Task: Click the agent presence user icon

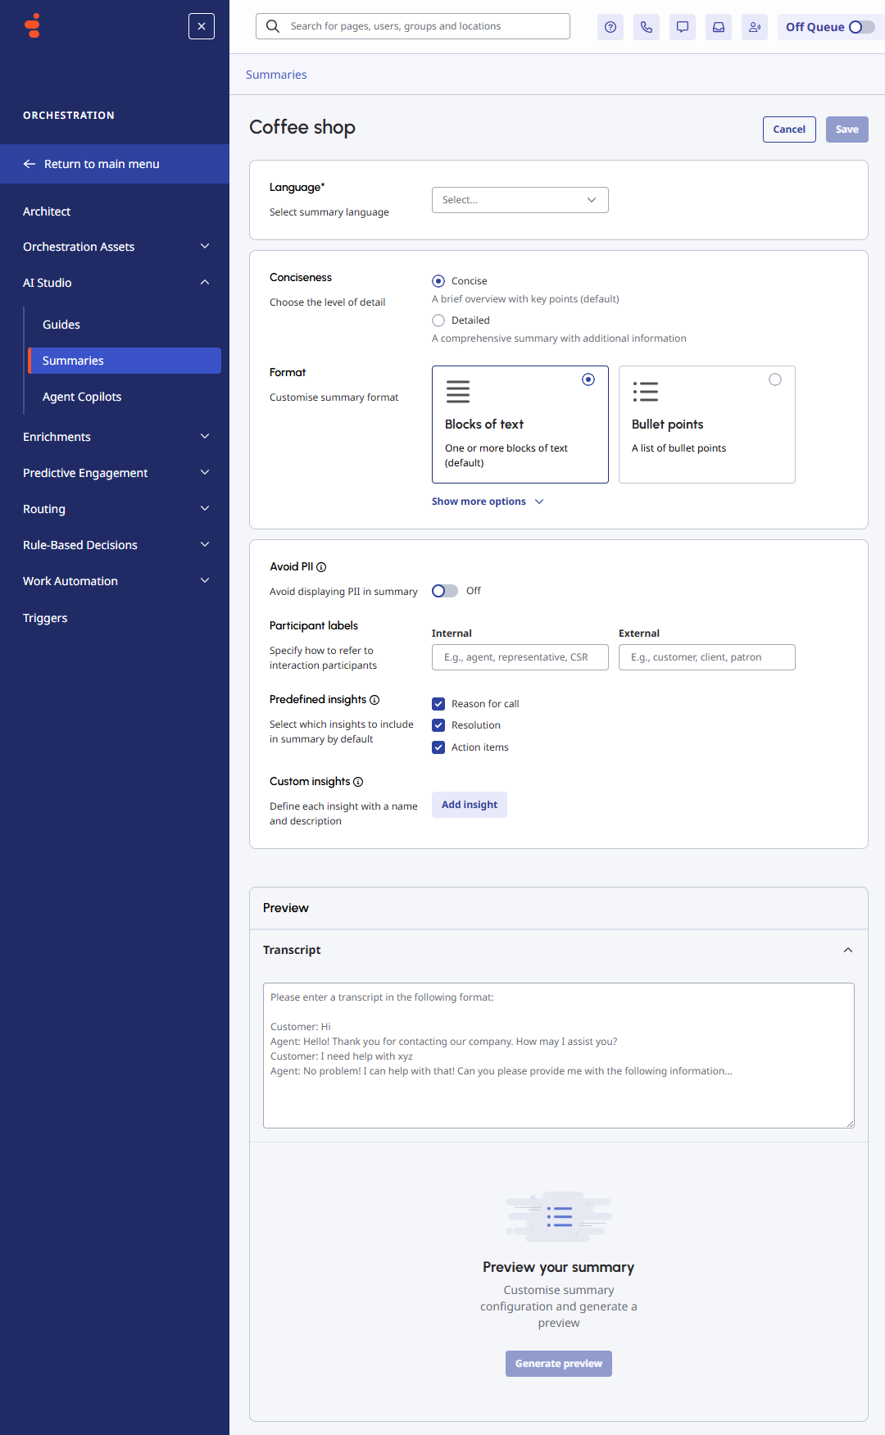Action: click(755, 27)
